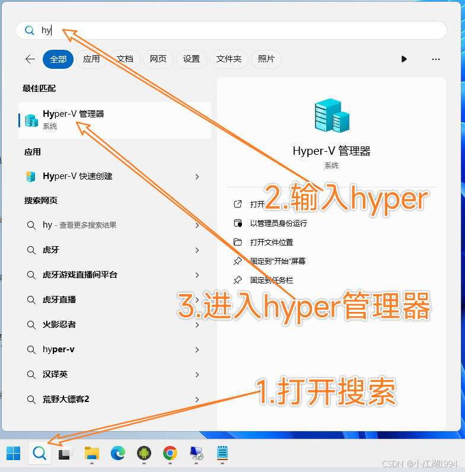Select the 火影忍者 suggestion
The image size is (465, 472).
click(105, 324)
